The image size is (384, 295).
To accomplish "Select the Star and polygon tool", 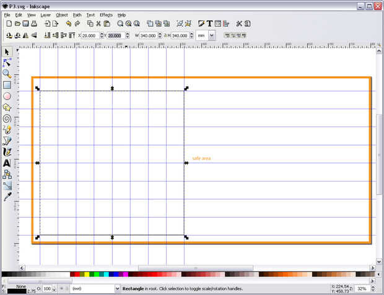I will pyautogui.click(x=7, y=107).
